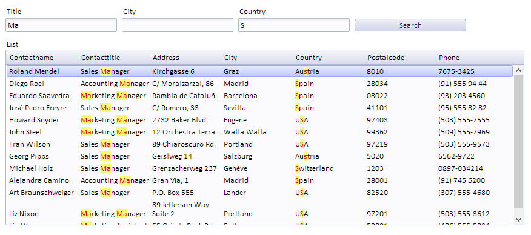Click postal code 5020
The image size is (531, 235).
tap(375, 156)
